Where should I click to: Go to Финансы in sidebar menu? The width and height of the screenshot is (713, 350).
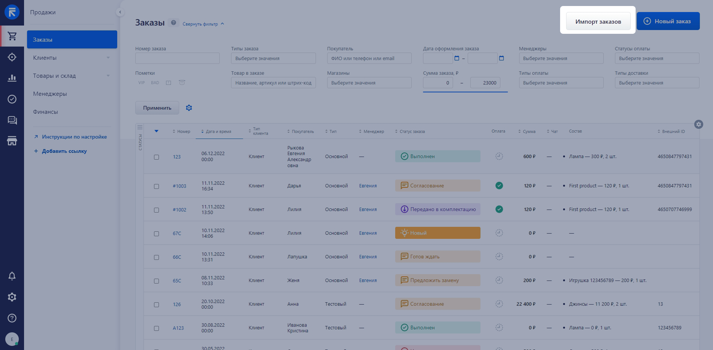[45, 112]
